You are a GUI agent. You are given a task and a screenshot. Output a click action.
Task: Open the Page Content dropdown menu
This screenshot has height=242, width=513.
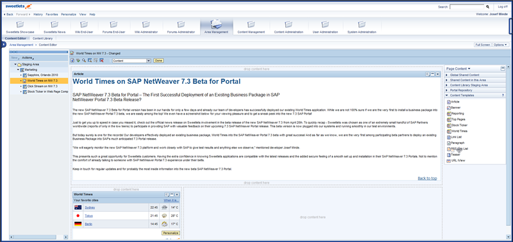(458, 69)
